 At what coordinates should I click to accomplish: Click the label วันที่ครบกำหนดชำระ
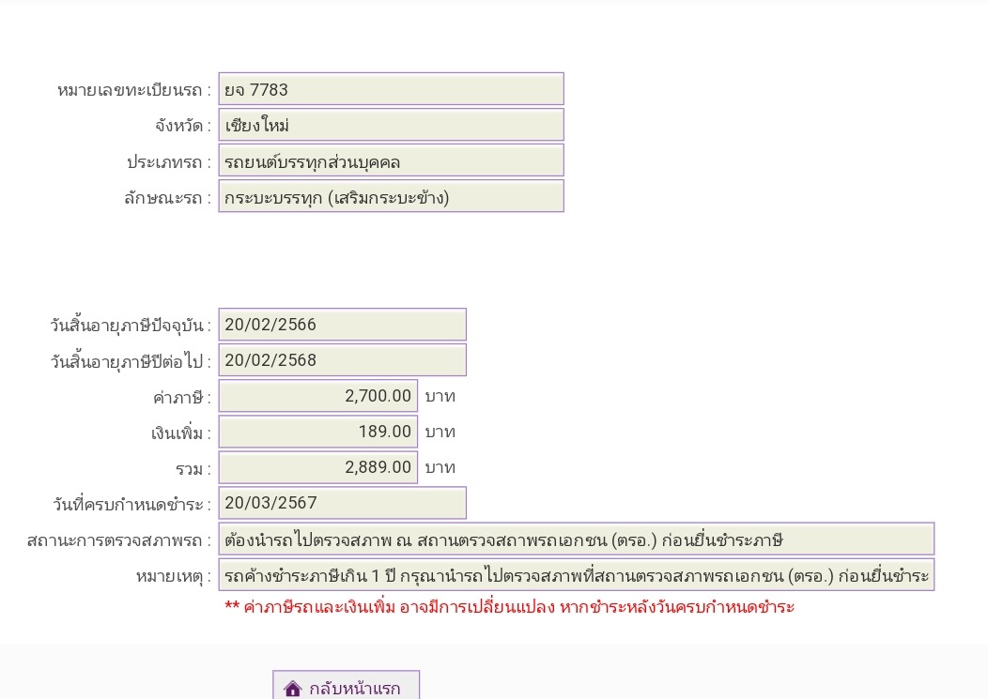131,505
